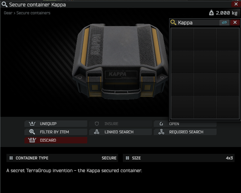Click the Kappa container 3D preview
The height and width of the screenshot is (193, 241).
[x=121, y=61]
